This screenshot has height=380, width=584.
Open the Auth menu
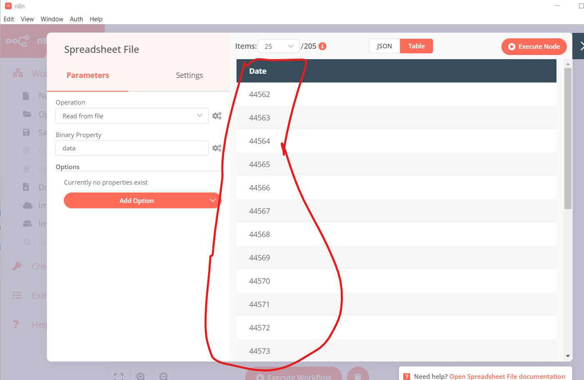click(x=76, y=19)
